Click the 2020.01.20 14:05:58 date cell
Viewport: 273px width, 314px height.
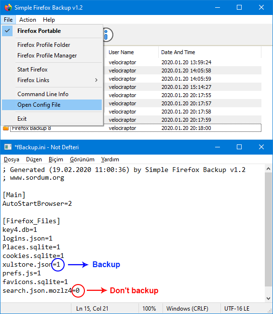click(186, 71)
